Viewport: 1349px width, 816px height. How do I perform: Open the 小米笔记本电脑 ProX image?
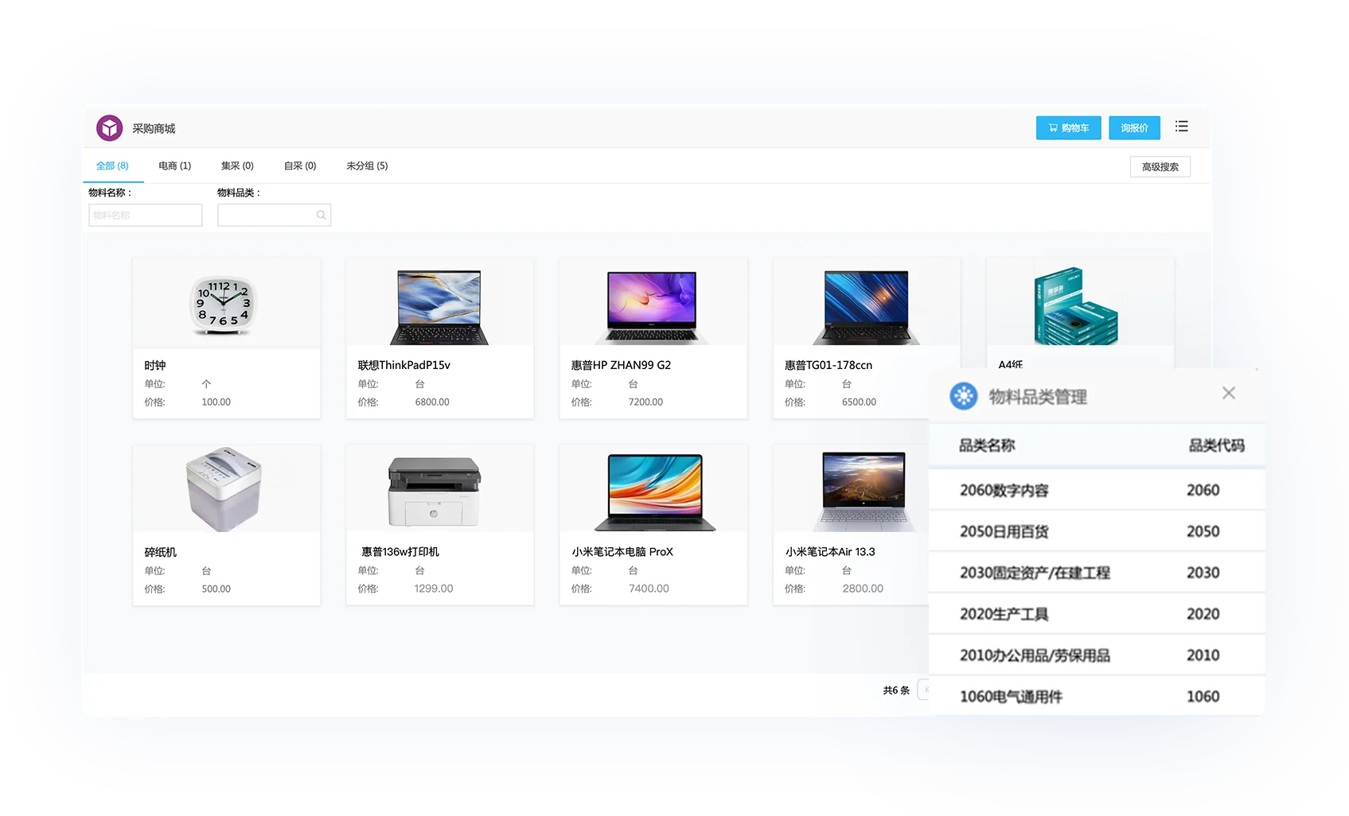(654, 492)
